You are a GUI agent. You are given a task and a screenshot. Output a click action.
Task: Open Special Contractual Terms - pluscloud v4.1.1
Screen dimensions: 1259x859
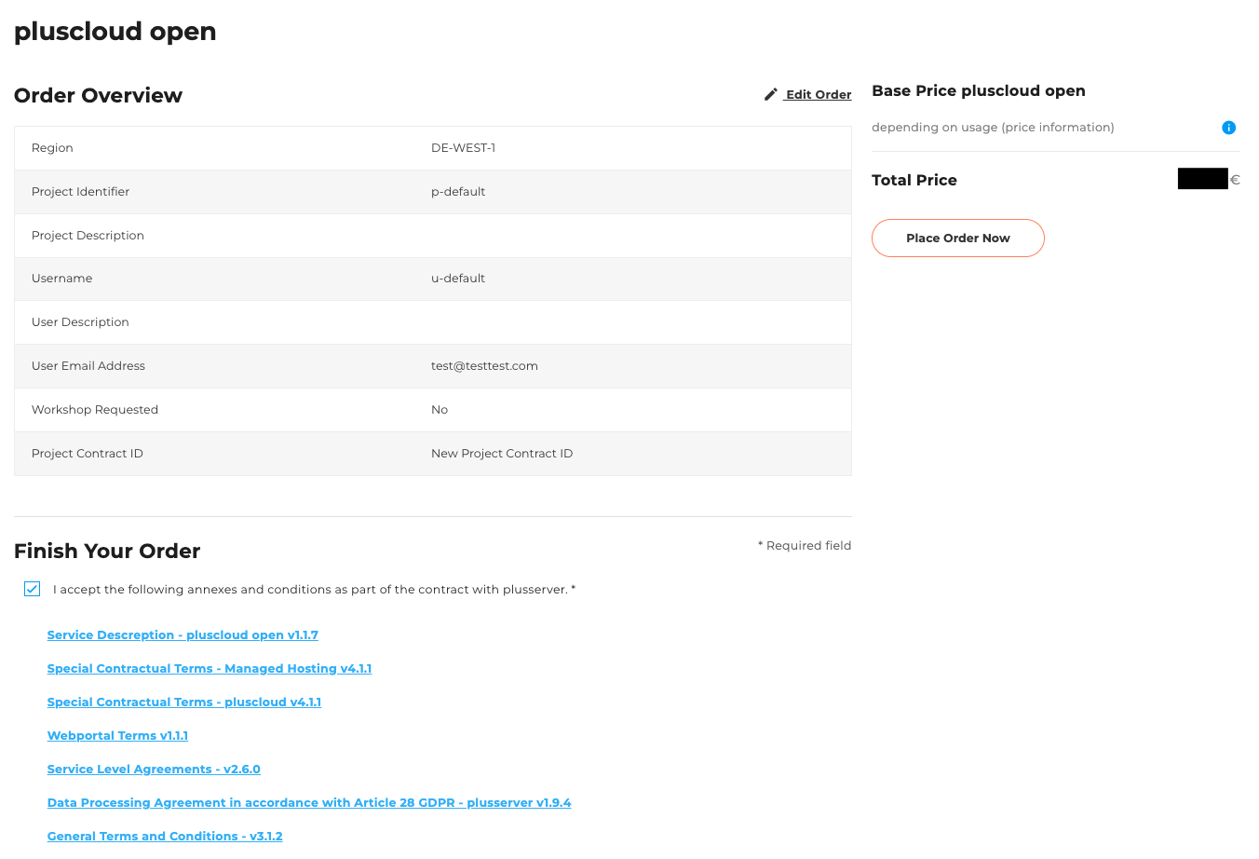tap(183, 702)
